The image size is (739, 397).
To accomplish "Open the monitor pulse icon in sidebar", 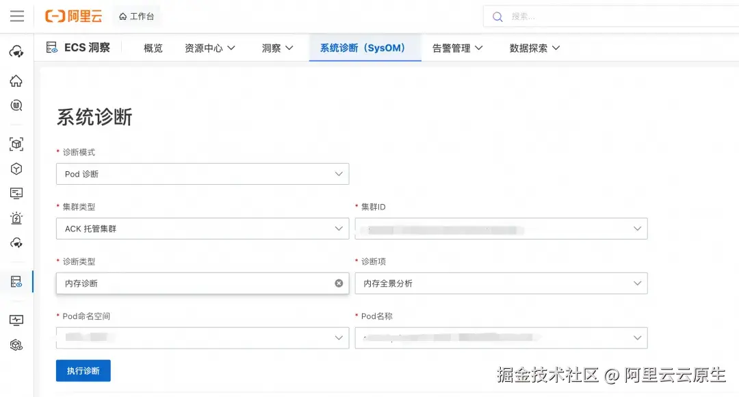I will pyautogui.click(x=16, y=320).
